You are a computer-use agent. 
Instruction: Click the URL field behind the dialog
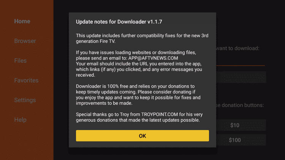[x=241, y=77]
